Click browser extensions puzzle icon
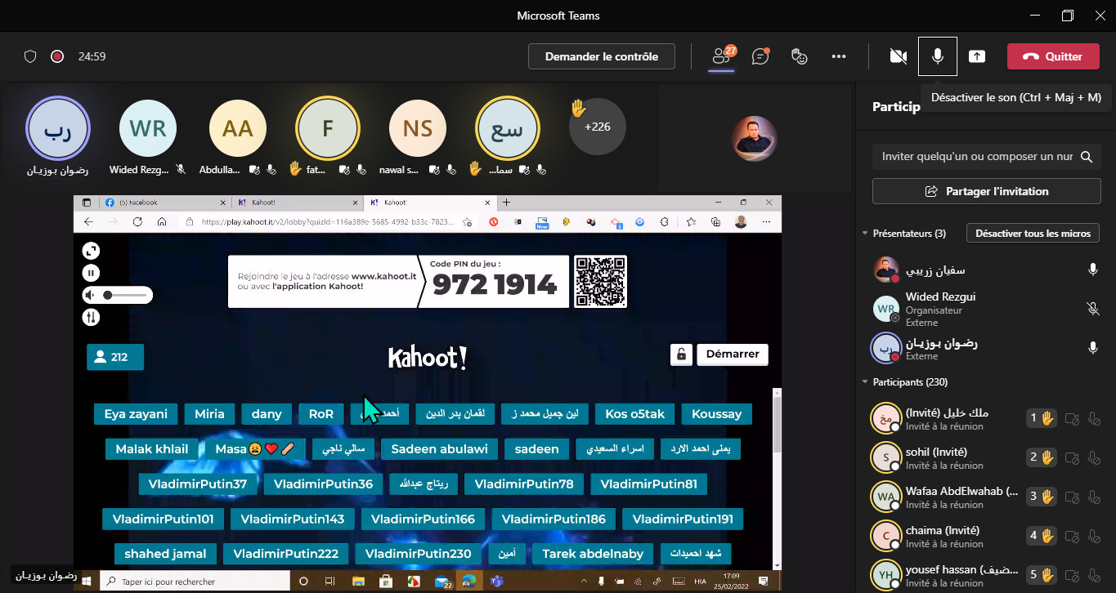 coord(665,221)
